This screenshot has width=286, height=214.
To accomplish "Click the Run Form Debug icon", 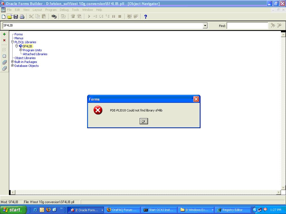I will coord(79,17).
